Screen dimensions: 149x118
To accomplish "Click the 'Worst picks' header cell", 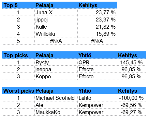I will [x=18, y=91].
